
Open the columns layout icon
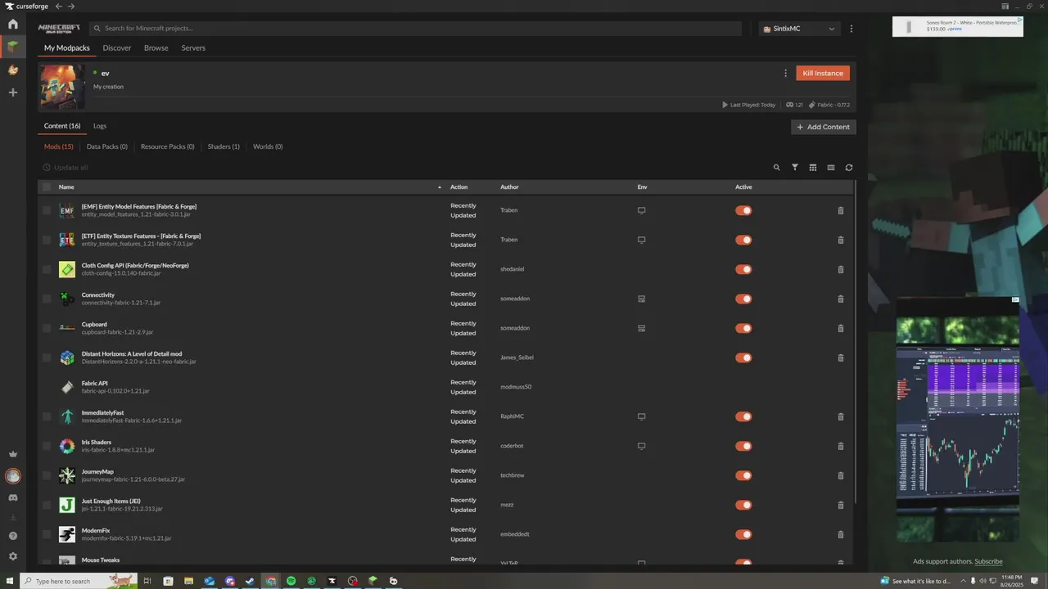[831, 168]
